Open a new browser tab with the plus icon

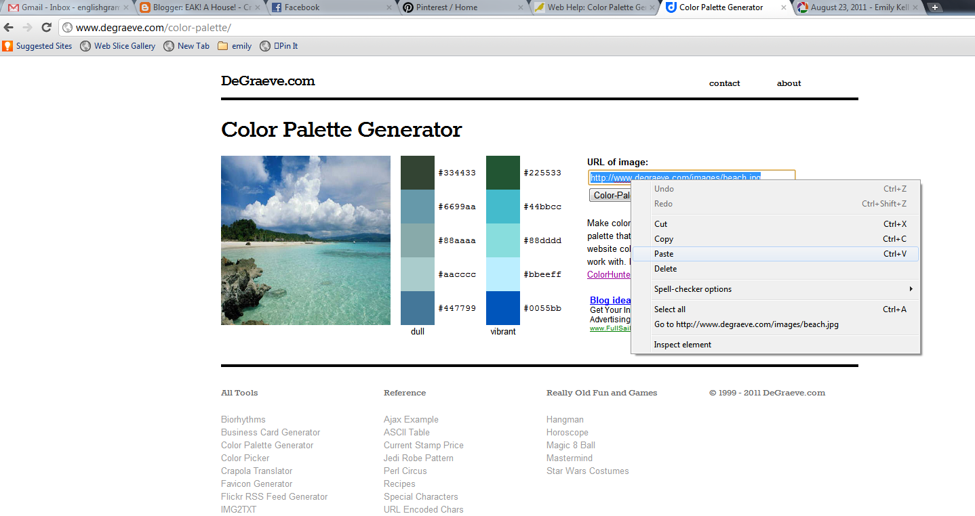pos(934,7)
